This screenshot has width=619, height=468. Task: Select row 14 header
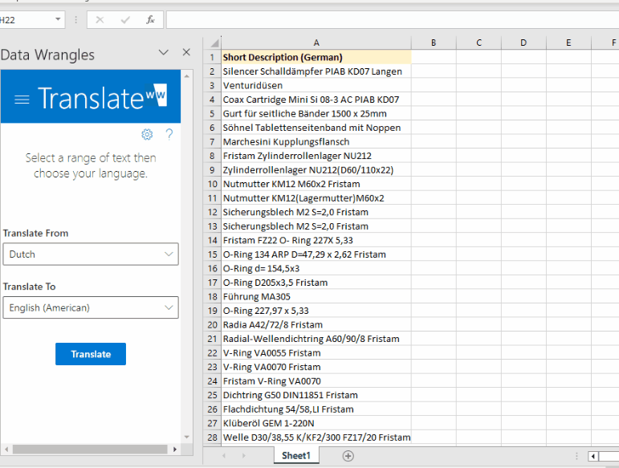pyautogui.click(x=213, y=240)
